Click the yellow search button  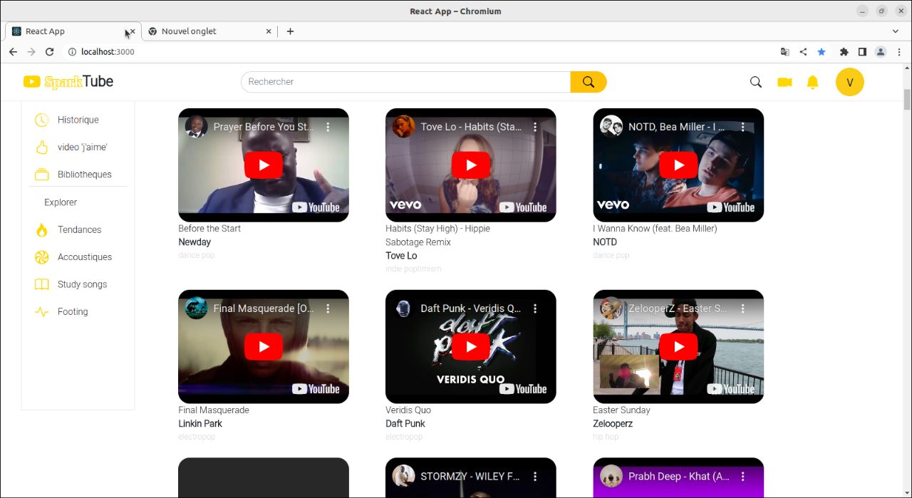click(589, 82)
